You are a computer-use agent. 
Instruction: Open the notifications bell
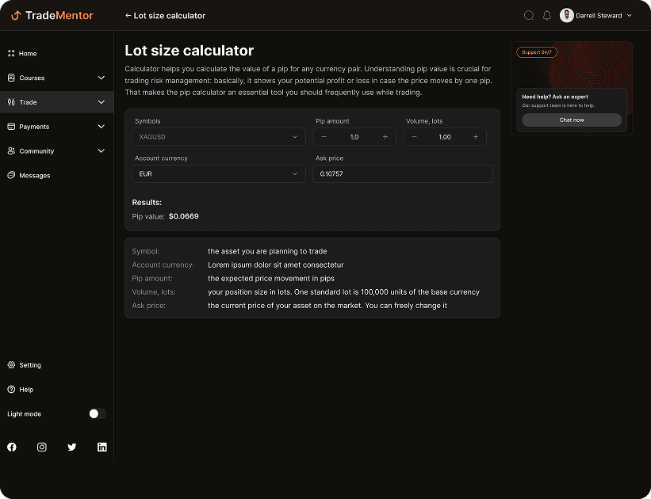pyautogui.click(x=547, y=15)
